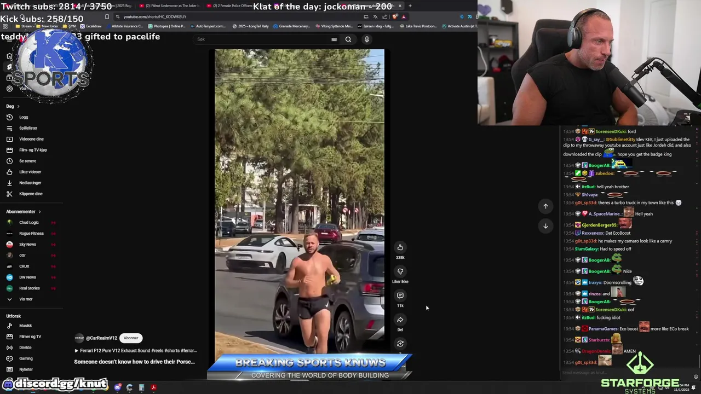This screenshot has height=394, width=701.
Task: Go to previous short with up arrow
Action: click(x=545, y=206)
